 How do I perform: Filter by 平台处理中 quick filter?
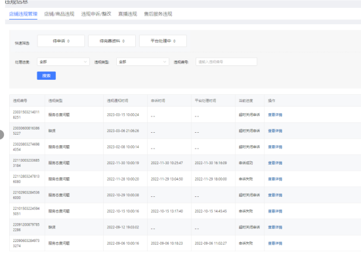tap(163, 41)
